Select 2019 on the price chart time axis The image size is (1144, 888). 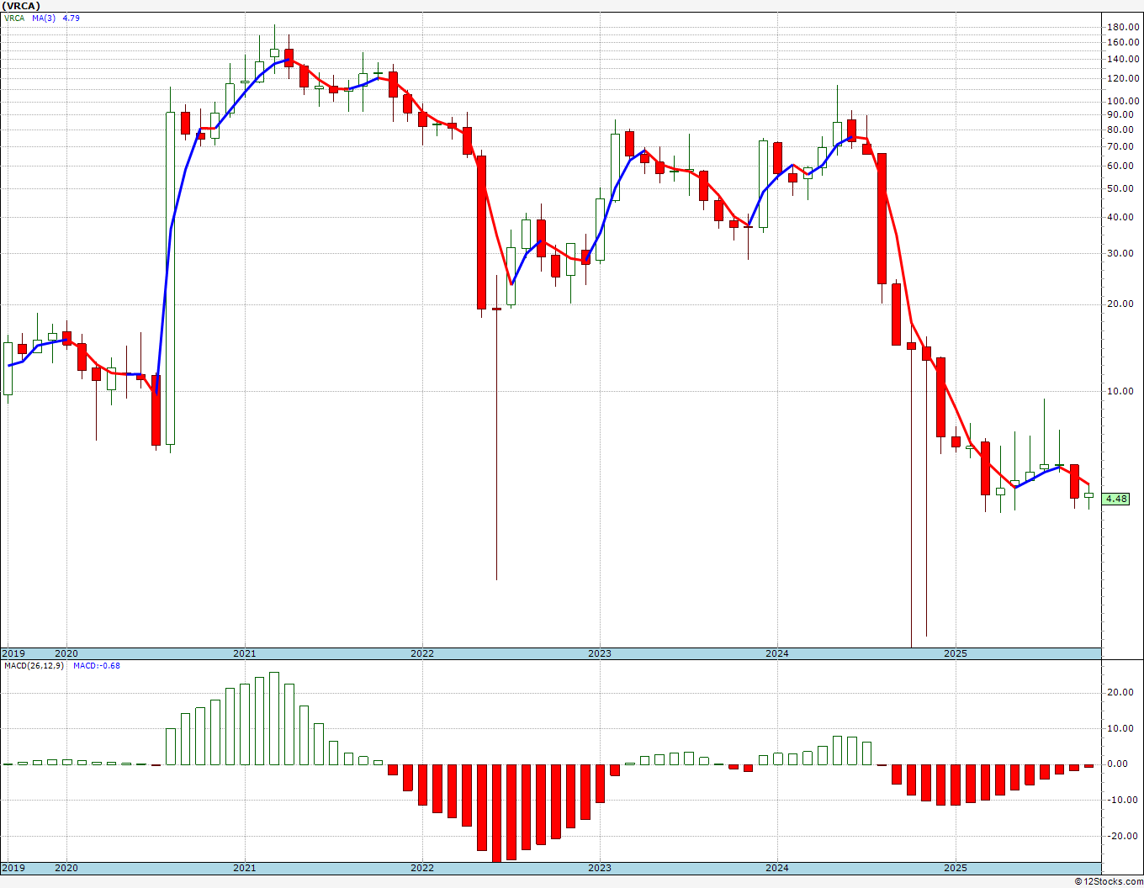coord(13,653)
